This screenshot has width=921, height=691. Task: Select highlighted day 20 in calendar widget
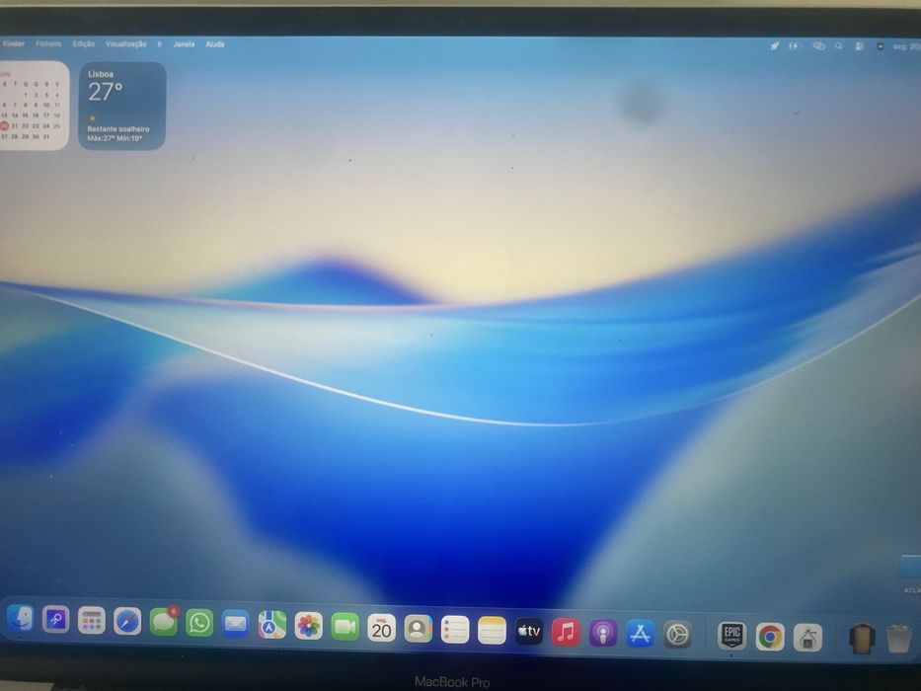4,125
